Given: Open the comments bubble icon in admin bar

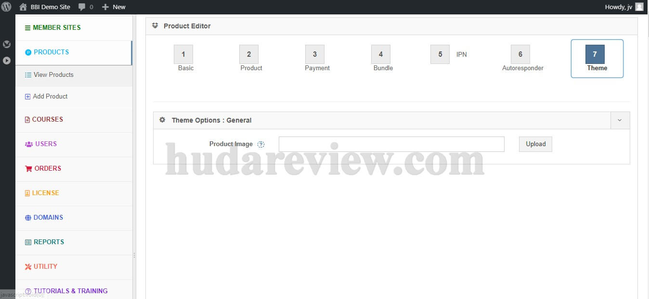Looking at the screenshot, I should 81,7.
